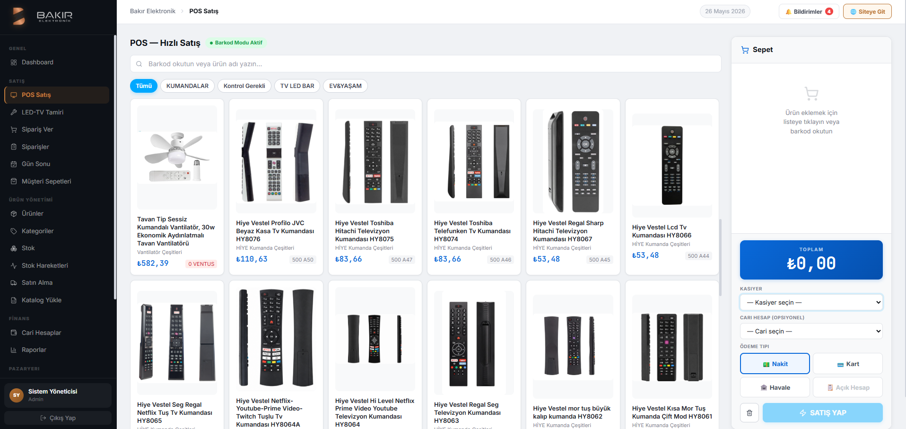Viewport: 906px width, 429px height.
Task: Click the 26 Mayıs 2026 date pill
Action: pyautogui.click(x=725, y=11)
